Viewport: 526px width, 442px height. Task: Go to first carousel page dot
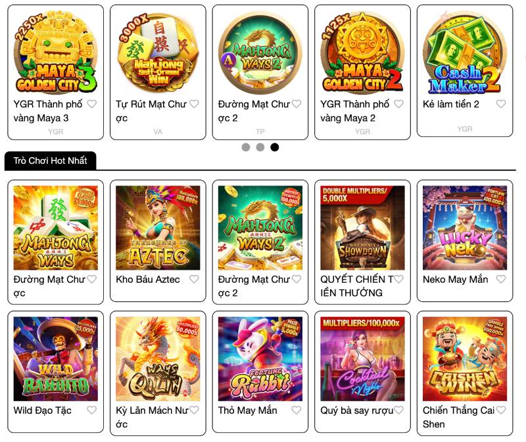click(x=246, y=147)
